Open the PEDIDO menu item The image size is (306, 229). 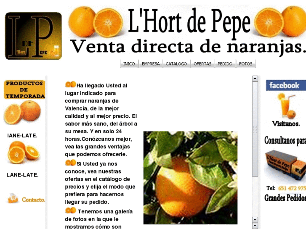pos(225,64)
